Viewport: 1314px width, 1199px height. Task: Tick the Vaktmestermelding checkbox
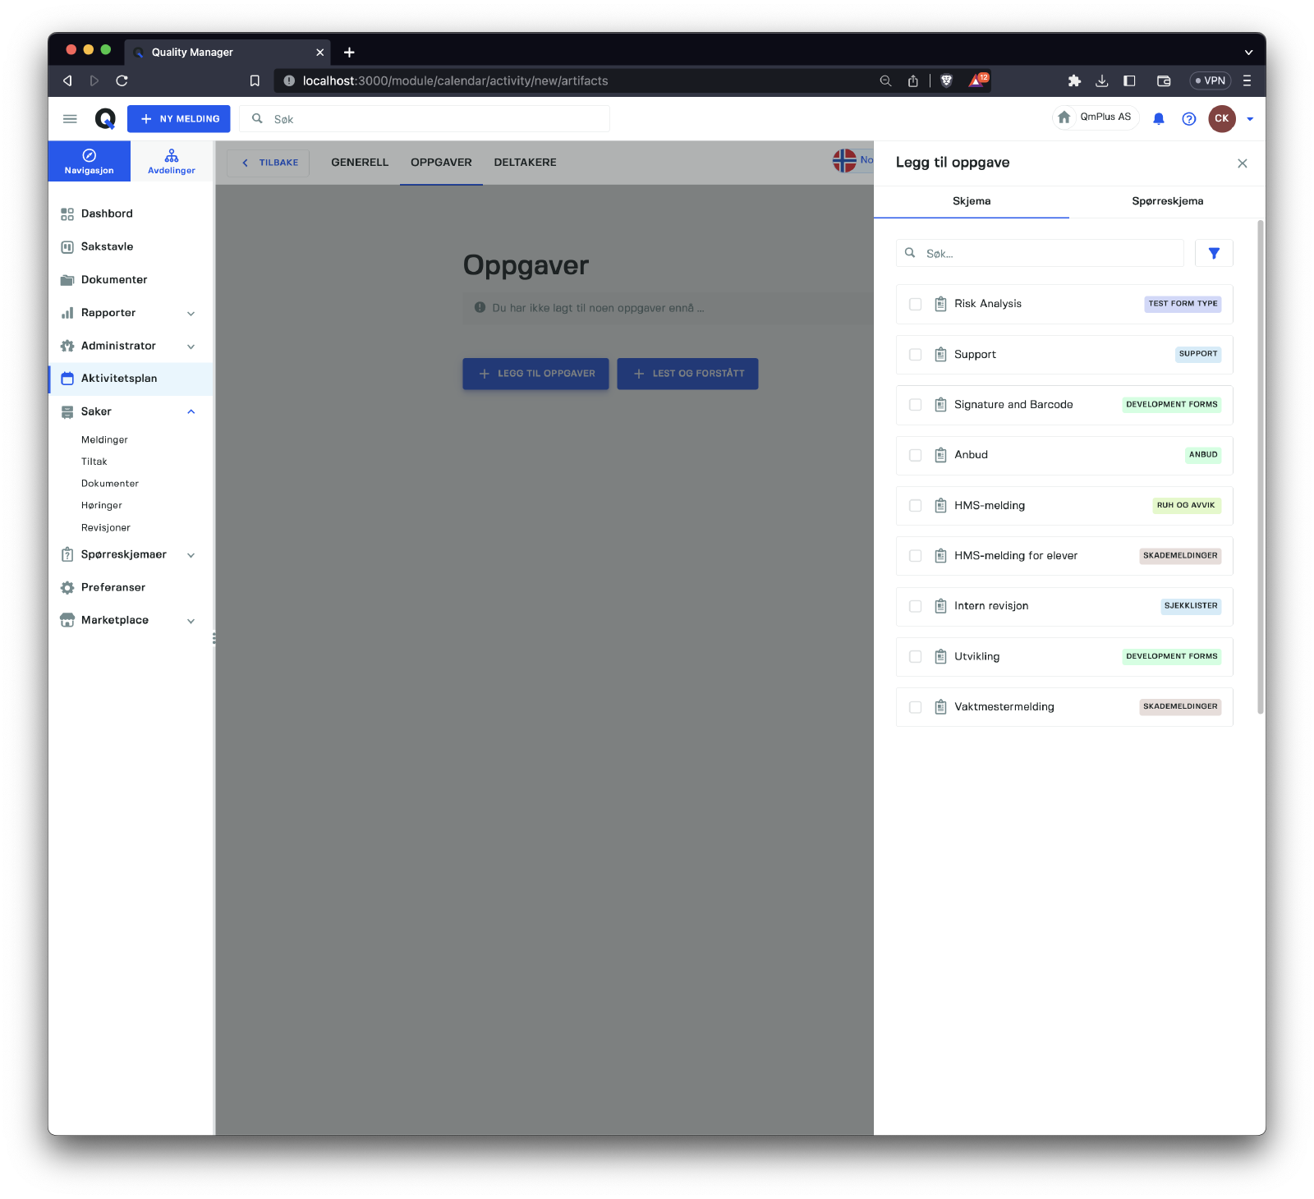(x=915, y=707)
